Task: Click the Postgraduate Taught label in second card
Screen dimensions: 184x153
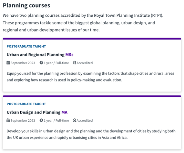Action: 26,104
